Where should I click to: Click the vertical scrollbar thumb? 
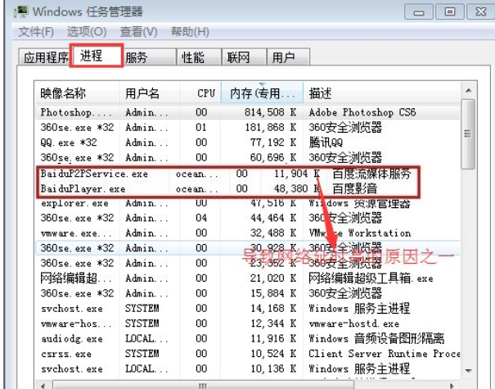pos(469,134)
